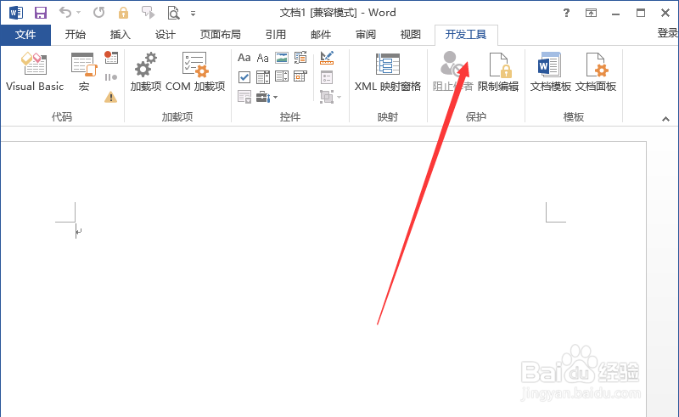Open the Visual Basic editor

pos(35,71)
